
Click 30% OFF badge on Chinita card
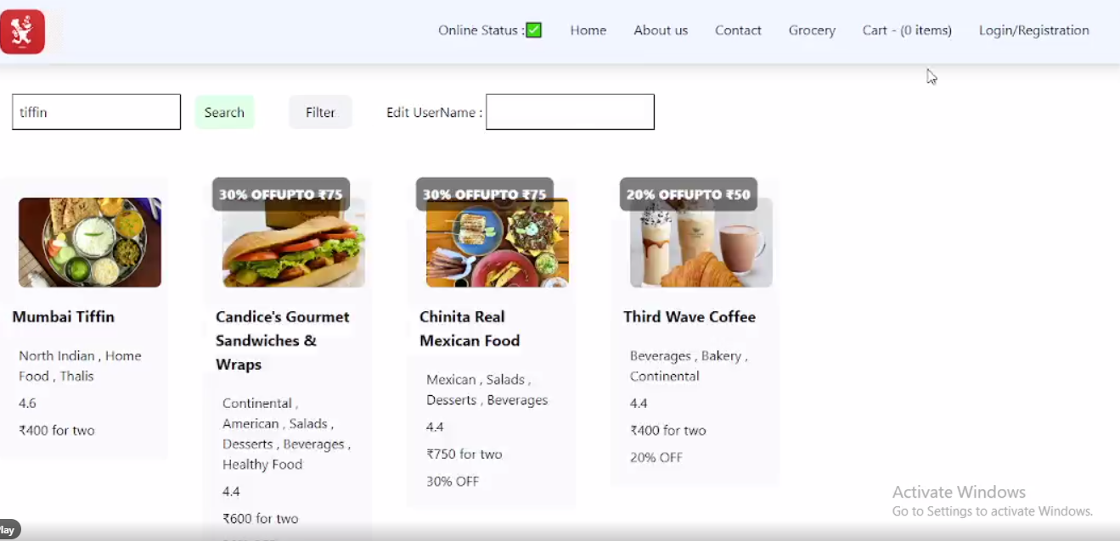tap(485, 194)
